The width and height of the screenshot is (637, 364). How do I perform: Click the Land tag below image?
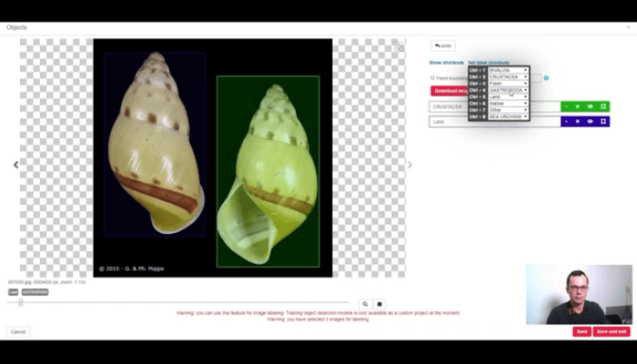[x=13, y=292]
